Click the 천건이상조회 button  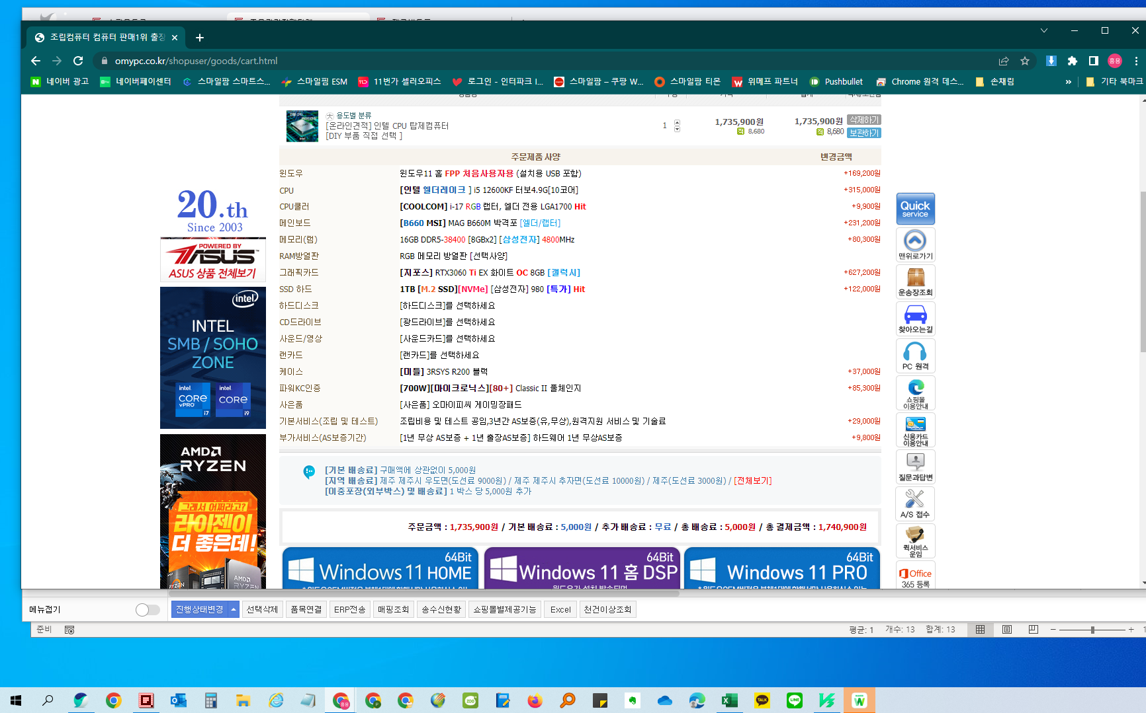pos(607,609)
